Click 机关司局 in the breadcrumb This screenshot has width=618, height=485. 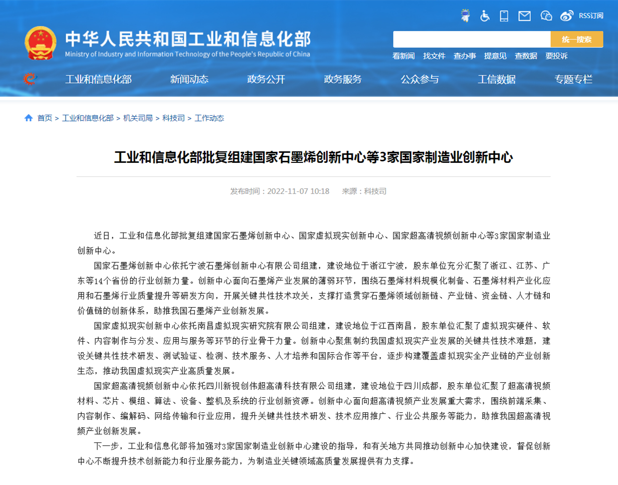138,118
